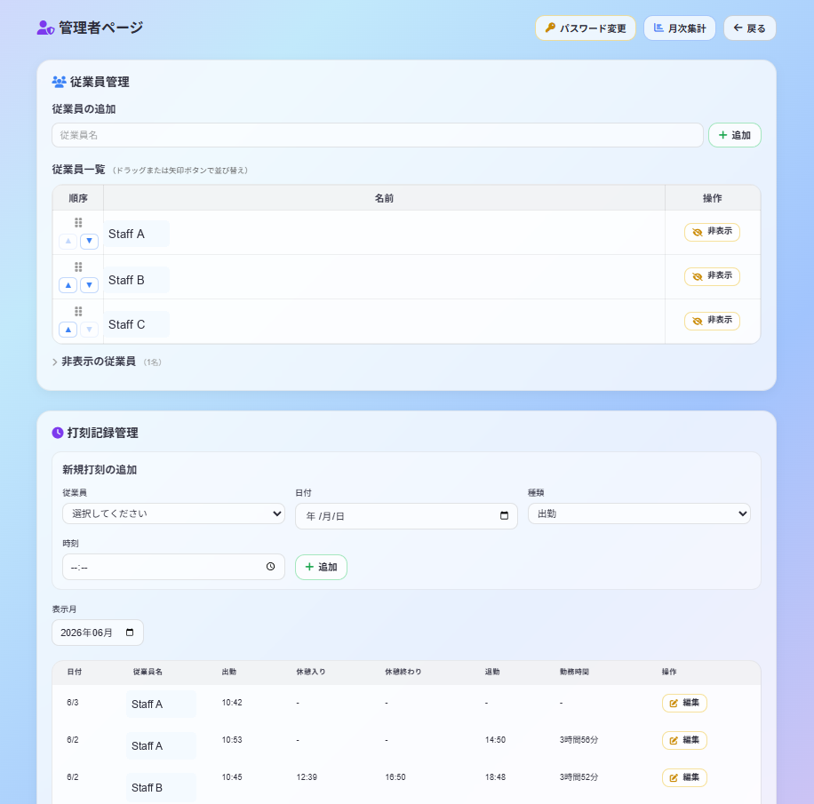The width and height of the screenshot is (814, 804).
Task: Click the 3時間56分 working time cell
Action: (579, 740)
